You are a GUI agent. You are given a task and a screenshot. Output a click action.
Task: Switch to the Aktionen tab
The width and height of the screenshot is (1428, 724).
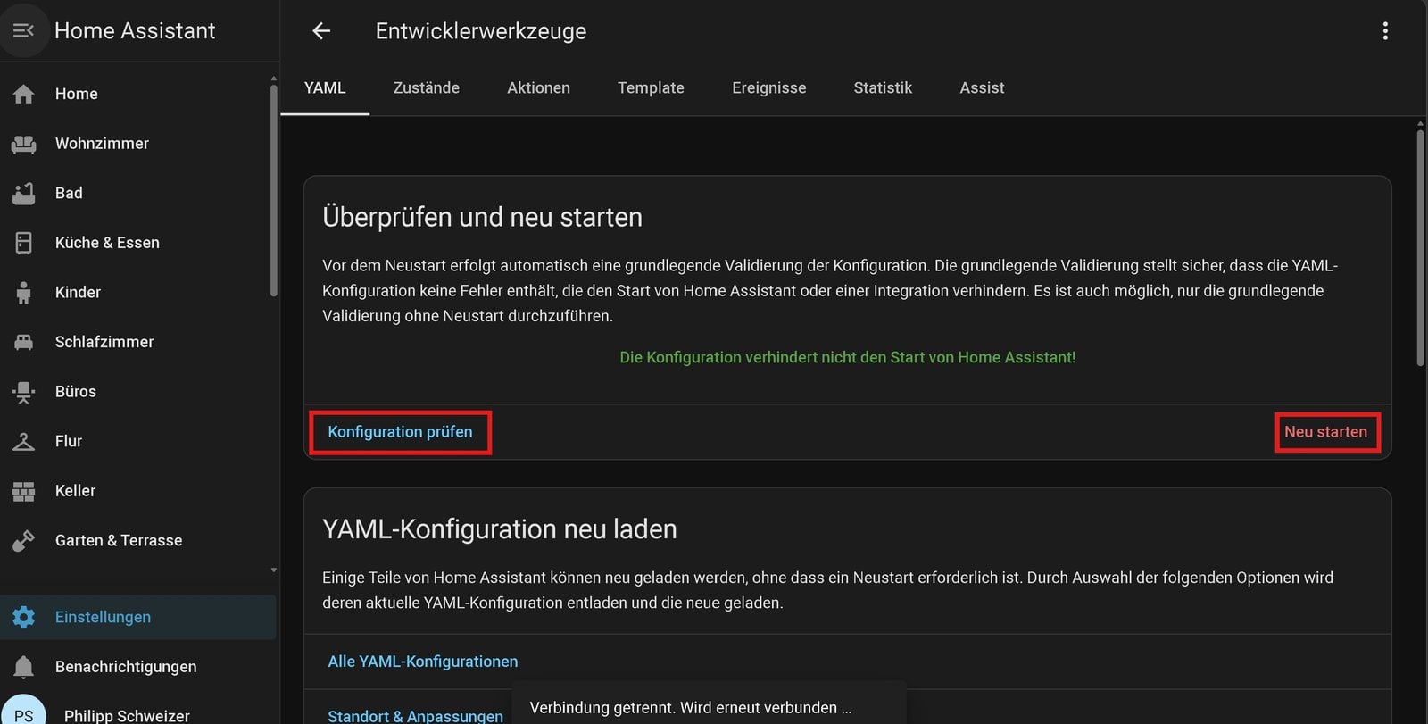pyautogui.click(x=538, y=87)
